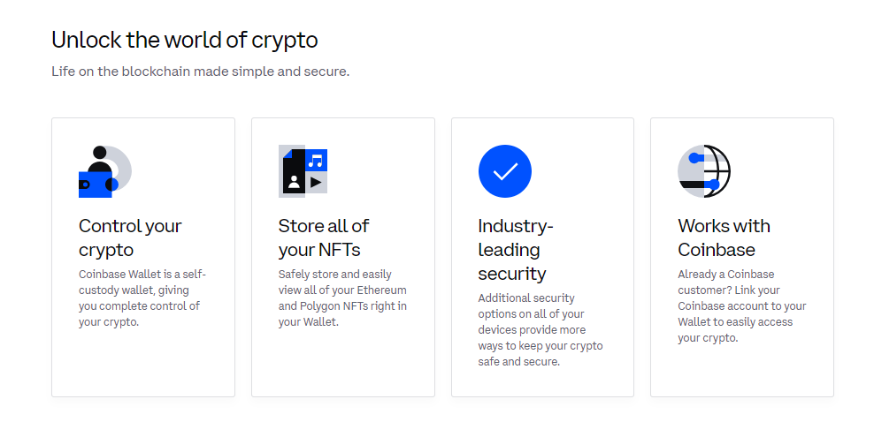
Task: Click the play triangle in NFT icon
Action: pos(316,182)
